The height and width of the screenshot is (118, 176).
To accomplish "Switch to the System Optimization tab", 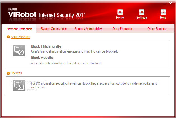I will tap(54, 29).
